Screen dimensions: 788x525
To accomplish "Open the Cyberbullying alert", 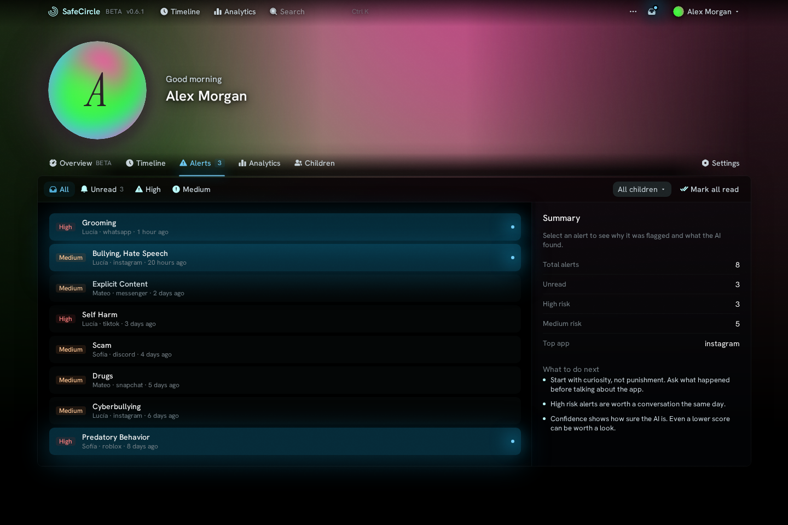I will click(285, 411).
